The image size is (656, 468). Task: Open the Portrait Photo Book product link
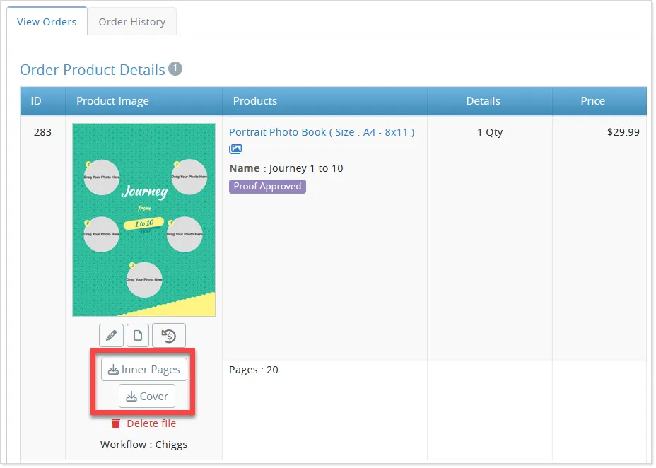322,133
